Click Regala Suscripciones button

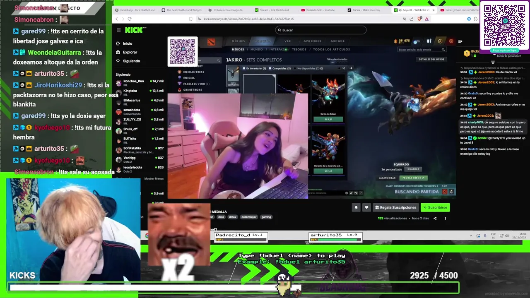(x=396, y=207)
